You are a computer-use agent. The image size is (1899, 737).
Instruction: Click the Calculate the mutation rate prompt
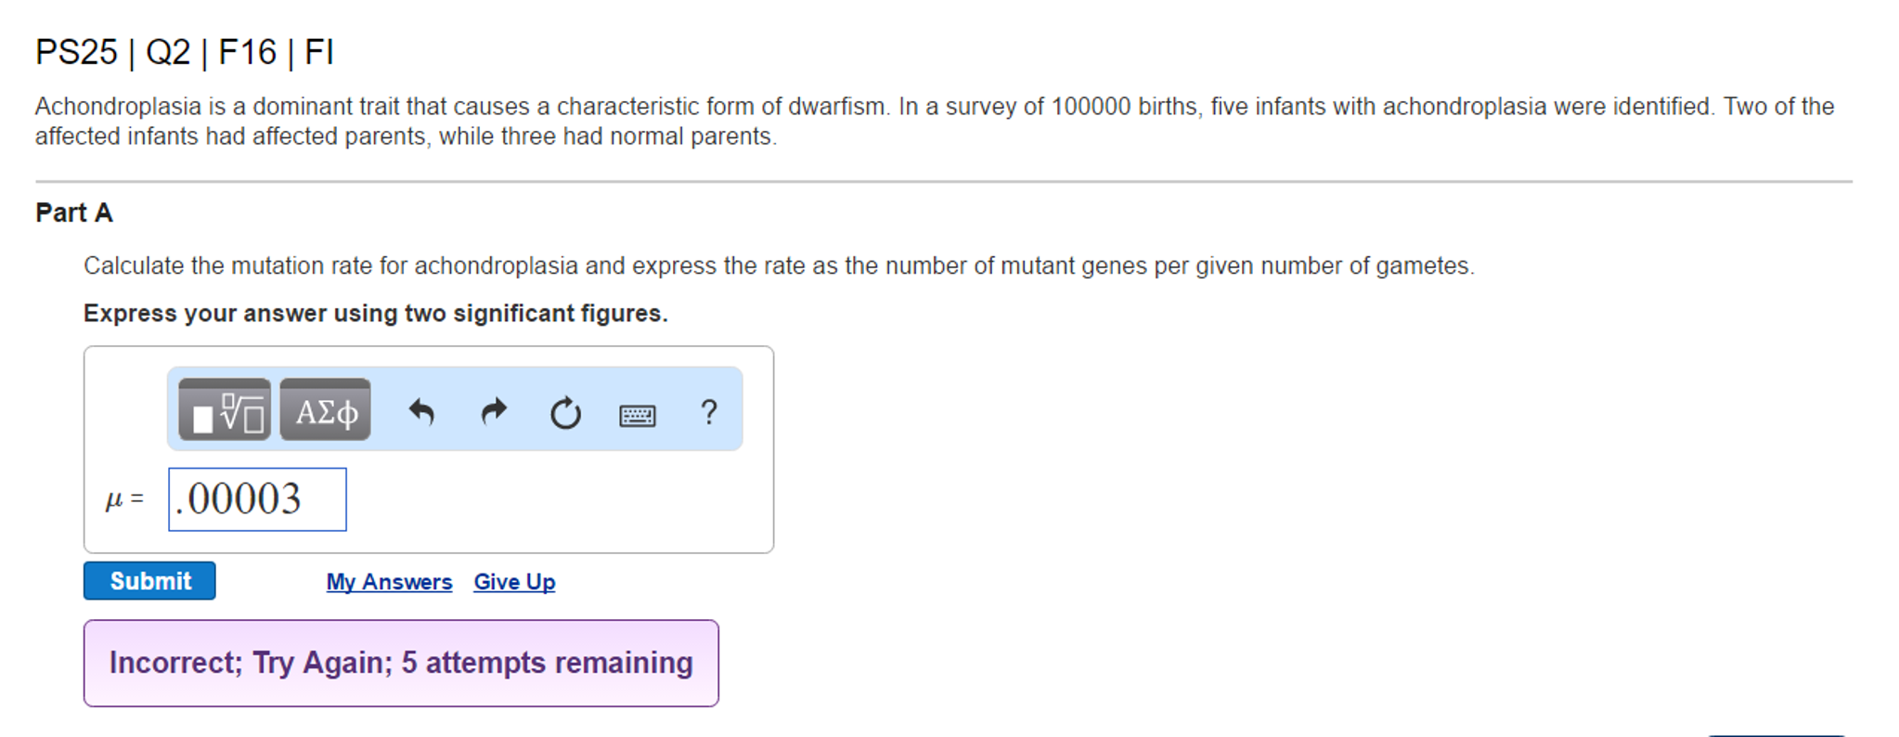point(779,266)
